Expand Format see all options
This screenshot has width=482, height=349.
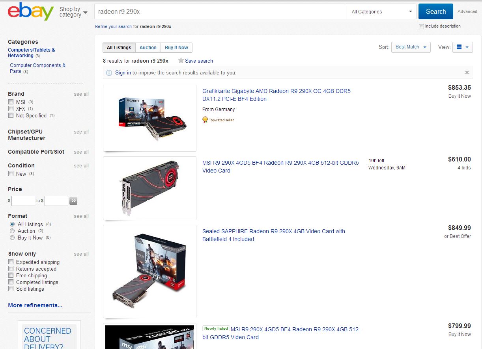[81, 216]
